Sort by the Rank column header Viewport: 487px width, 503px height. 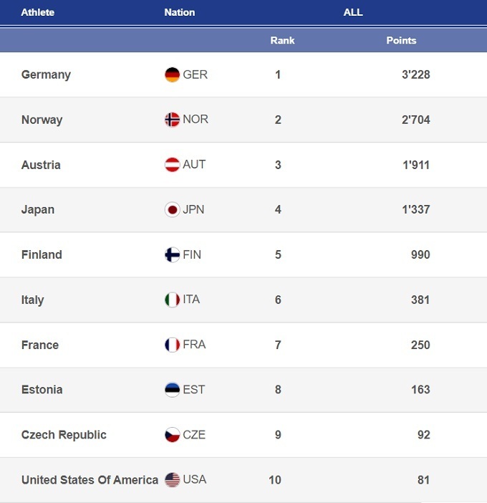coord(282,41)
